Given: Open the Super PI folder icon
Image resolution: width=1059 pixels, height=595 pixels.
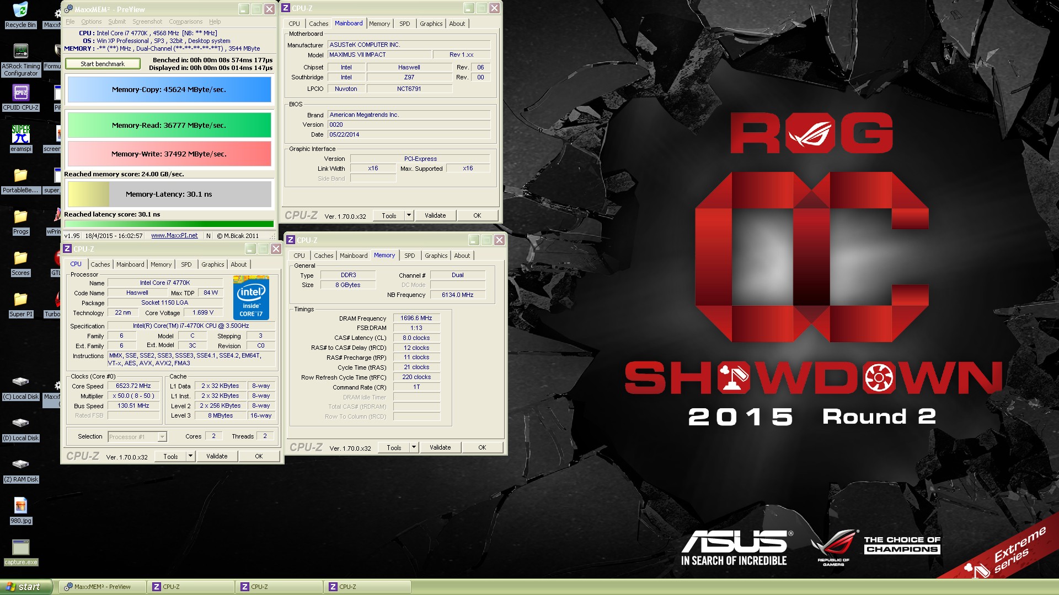Looking at the screenshot, I should pos(20,304).
